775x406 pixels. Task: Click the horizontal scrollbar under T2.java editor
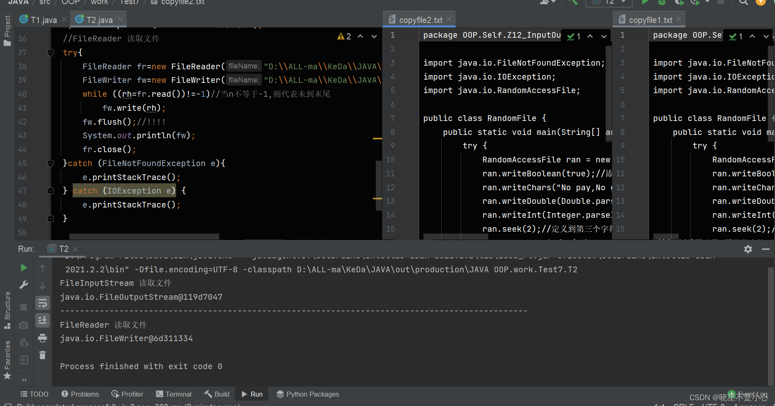(x=144, y=237)
